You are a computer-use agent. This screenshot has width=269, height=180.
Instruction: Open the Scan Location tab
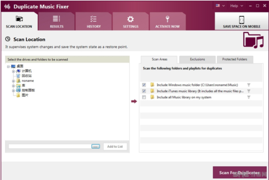(x=19, y=21)
